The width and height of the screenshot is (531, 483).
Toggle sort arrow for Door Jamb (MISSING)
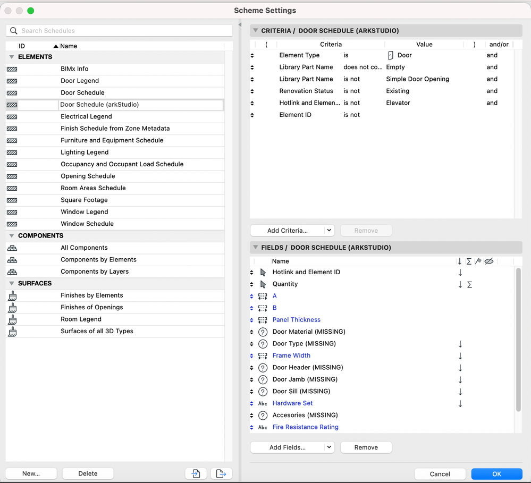460,380
